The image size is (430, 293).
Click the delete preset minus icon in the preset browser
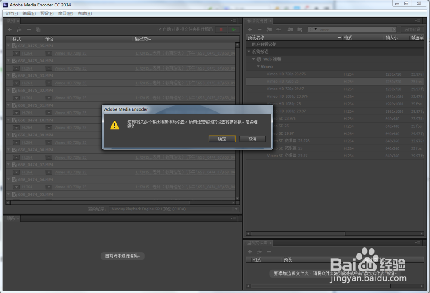click(259, 30)
